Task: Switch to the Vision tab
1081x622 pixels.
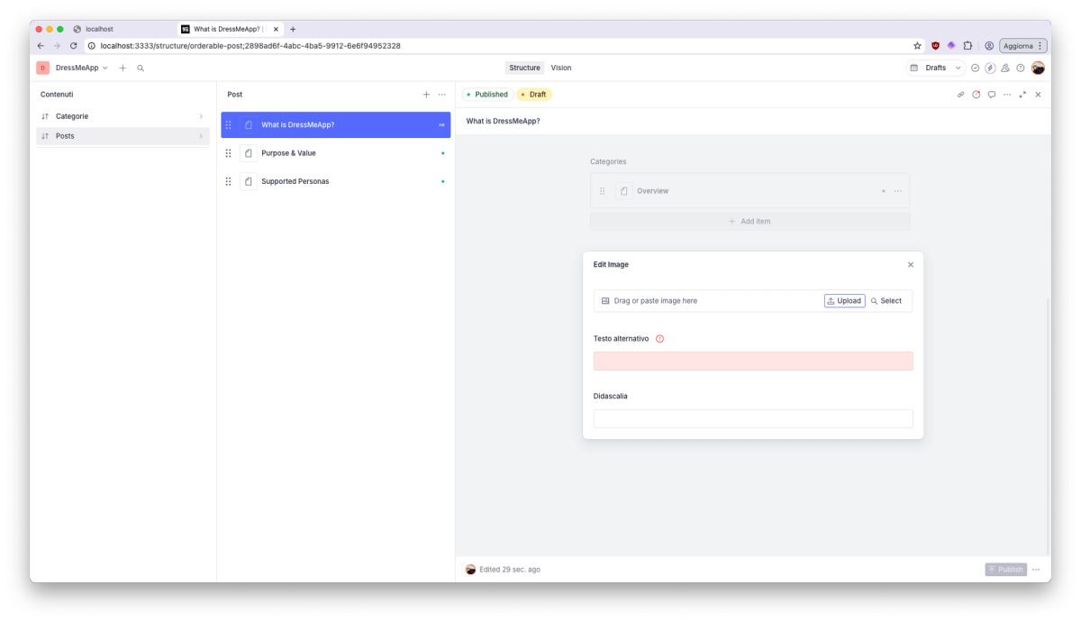Action: pyautogui.click(x=561, y=68)
